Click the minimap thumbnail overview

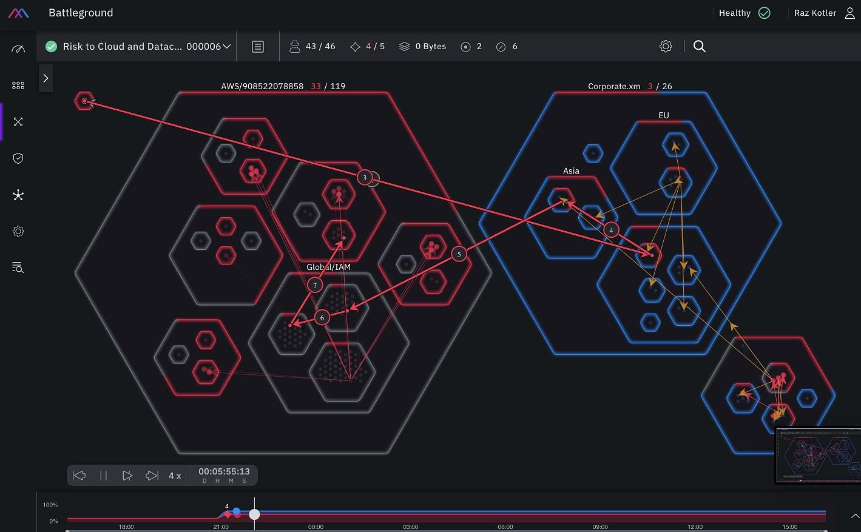coord(819,455)
